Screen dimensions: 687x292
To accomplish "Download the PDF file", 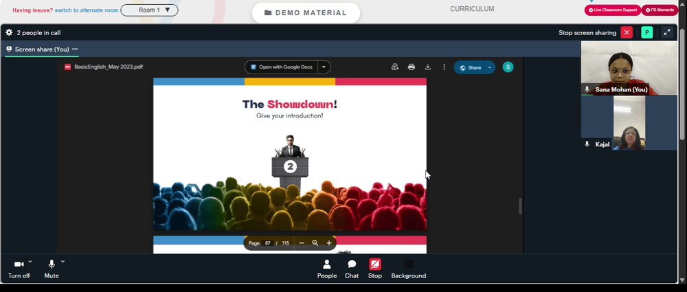I will pos(427,67).
